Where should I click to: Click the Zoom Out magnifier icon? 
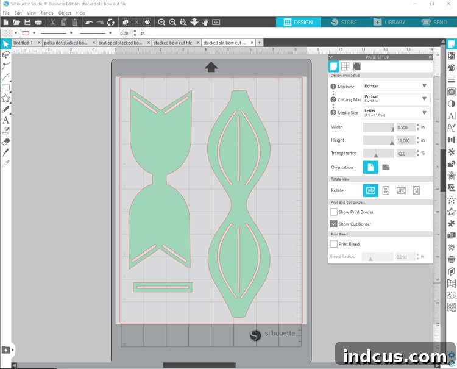point(172,22)
